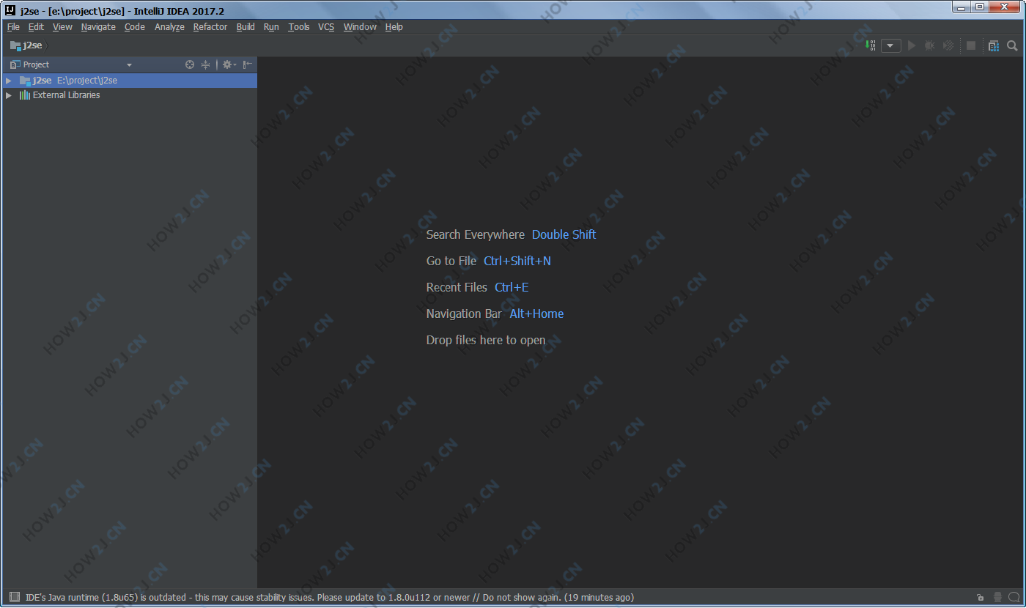
Task: Click the Alt+Home shortcut text
Action: click(536, 314)
